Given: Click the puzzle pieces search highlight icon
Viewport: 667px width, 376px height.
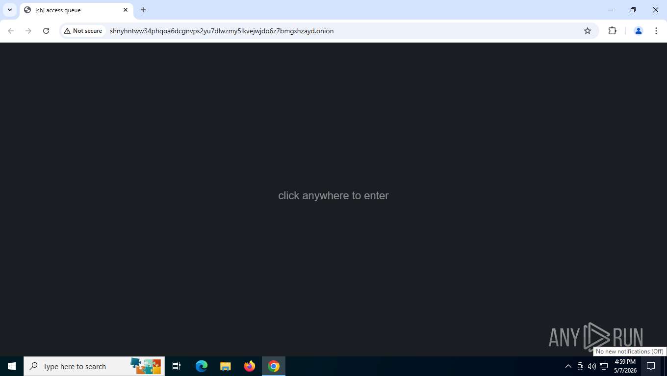Looking at the screenshot, I should (146, 366).
